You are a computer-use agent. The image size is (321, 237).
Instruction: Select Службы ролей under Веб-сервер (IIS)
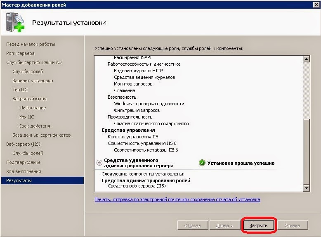click(28, 153)
